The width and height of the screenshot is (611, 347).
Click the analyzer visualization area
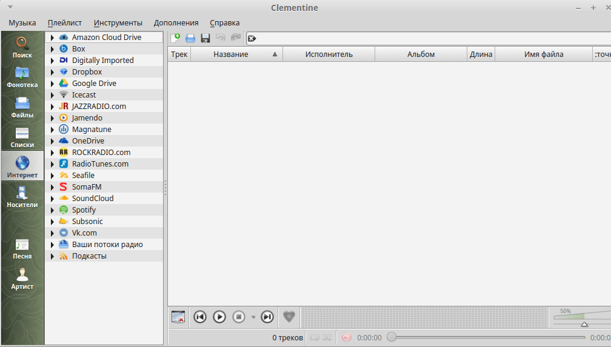click(424, 317)
